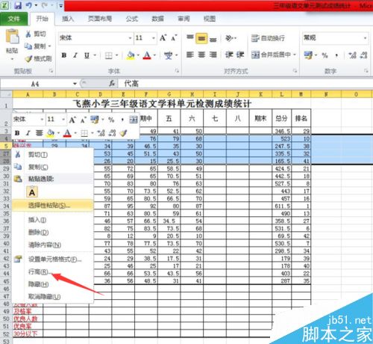Click the ribbon borders icon
The width and height of the screenshot is (373, 344).
pos(109,55)
